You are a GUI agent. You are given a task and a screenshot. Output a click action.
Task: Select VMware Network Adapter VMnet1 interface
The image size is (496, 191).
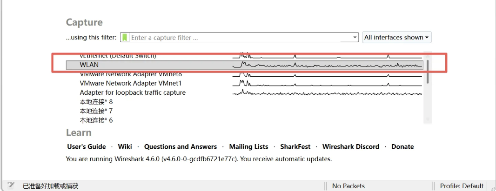point(130,83)
